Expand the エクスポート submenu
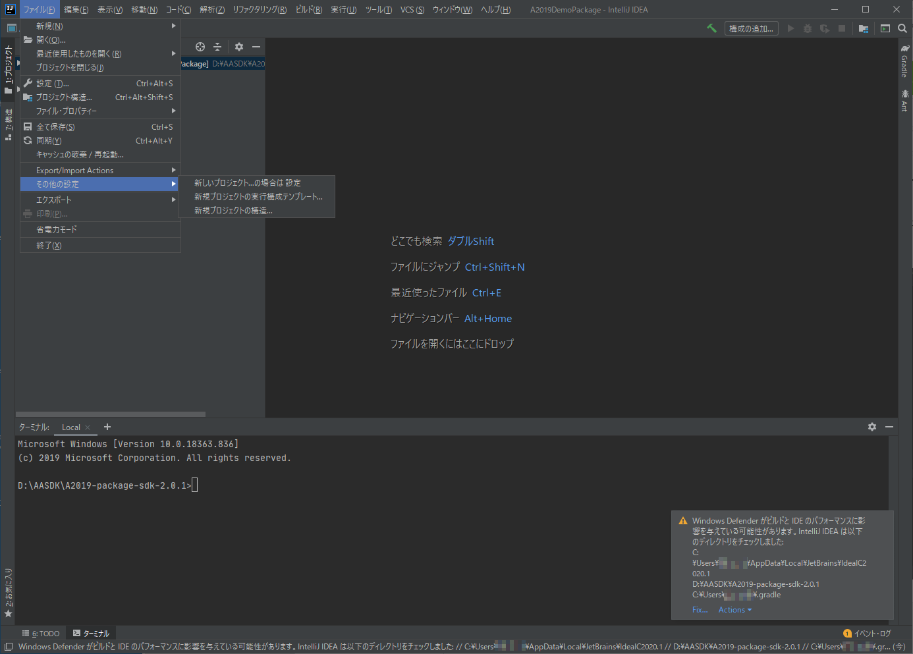Image resolution: width=913 pixels, height=654 pixels. [x=100, y=200]
